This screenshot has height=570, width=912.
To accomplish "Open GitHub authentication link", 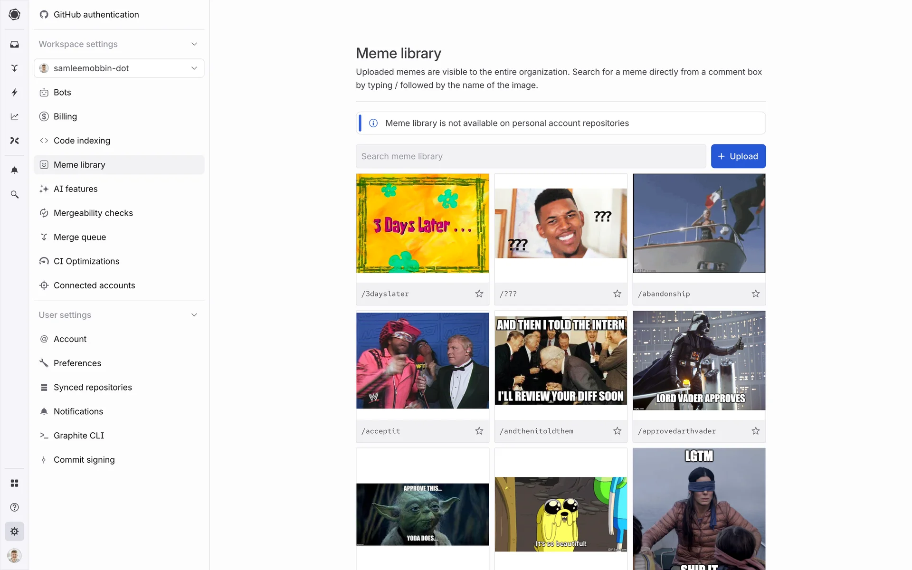I will (96, 15).
